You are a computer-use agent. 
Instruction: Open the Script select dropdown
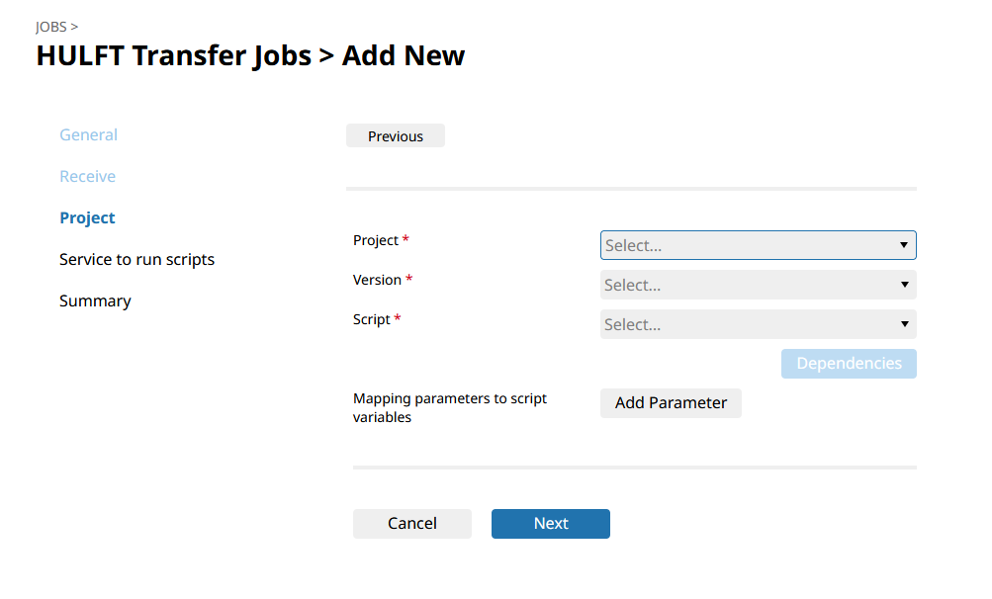coord(758,324)
